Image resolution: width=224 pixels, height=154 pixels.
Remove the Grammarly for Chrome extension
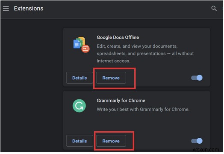click(x=111, y=141)
